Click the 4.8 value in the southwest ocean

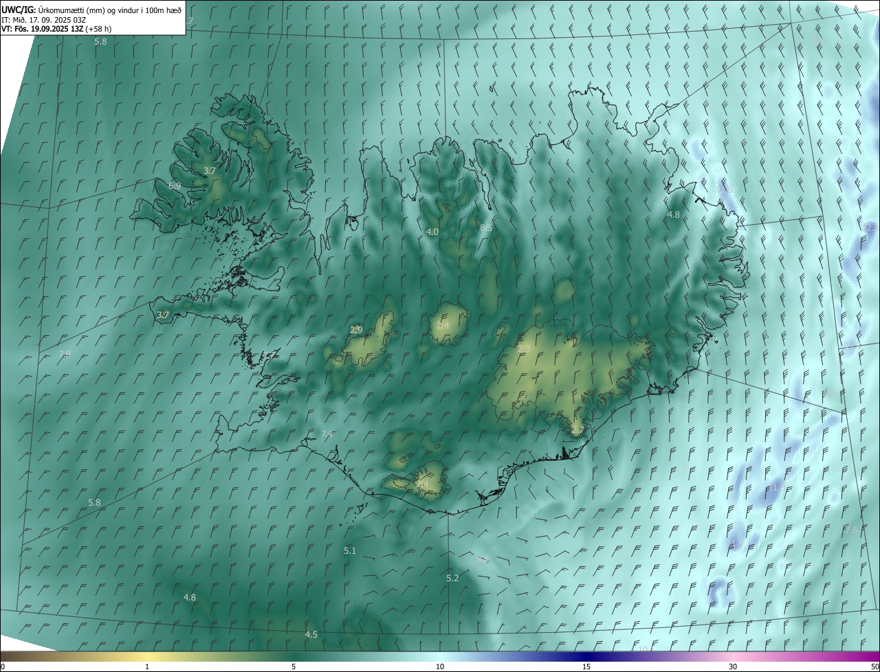(x=190, y=598)
